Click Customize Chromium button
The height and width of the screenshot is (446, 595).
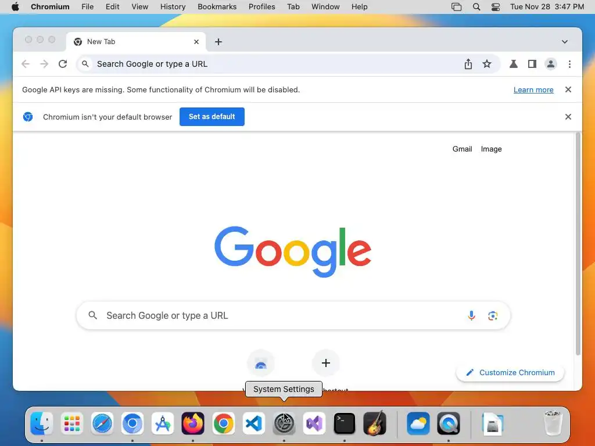510,372
